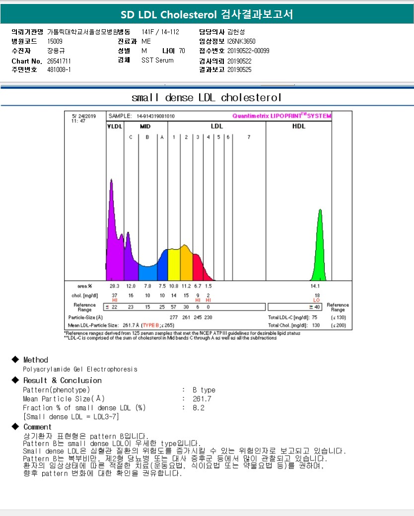The image size is (414, 516).
Task: Click the diamond bullet beside Comment
Action: [x=15, y=427]
